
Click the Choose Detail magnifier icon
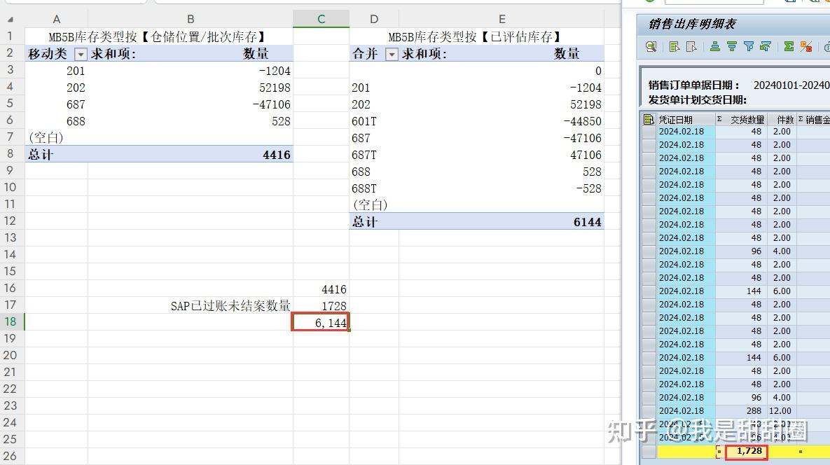651,47
